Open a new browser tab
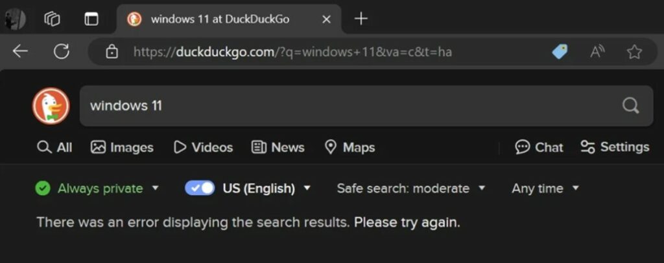 (361, 19)
